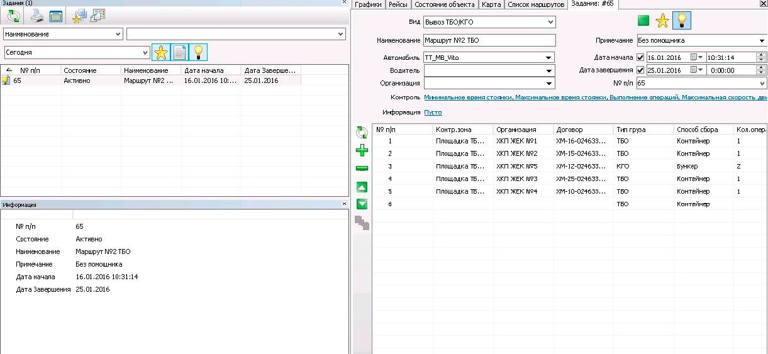Toggle the Дата завершения checkbox

pos(640,70)
